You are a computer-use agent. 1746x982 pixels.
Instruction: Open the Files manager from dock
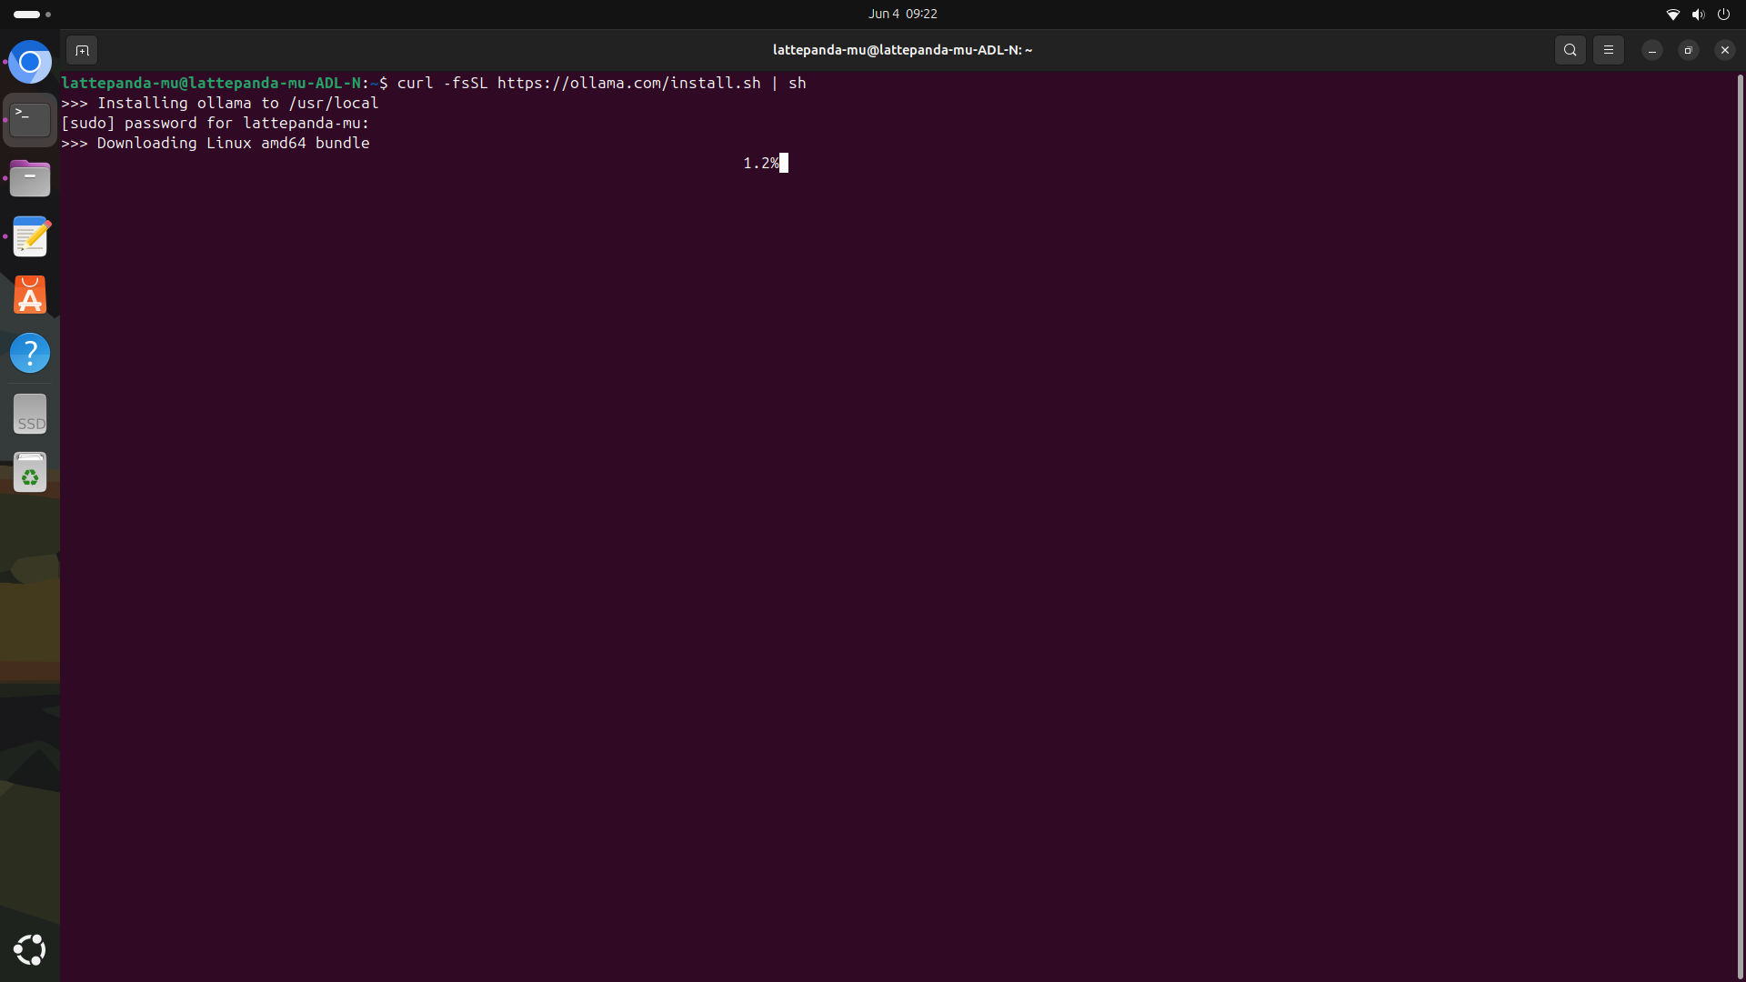click(30, 178)
